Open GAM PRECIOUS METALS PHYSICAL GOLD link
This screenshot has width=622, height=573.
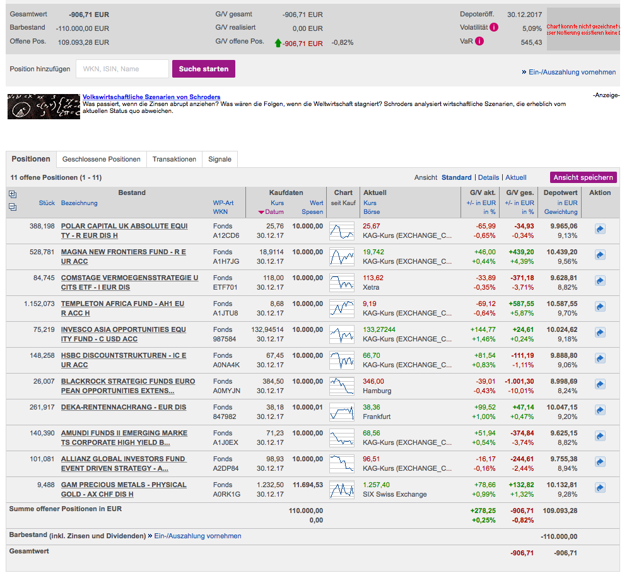(x=124, y=489)
